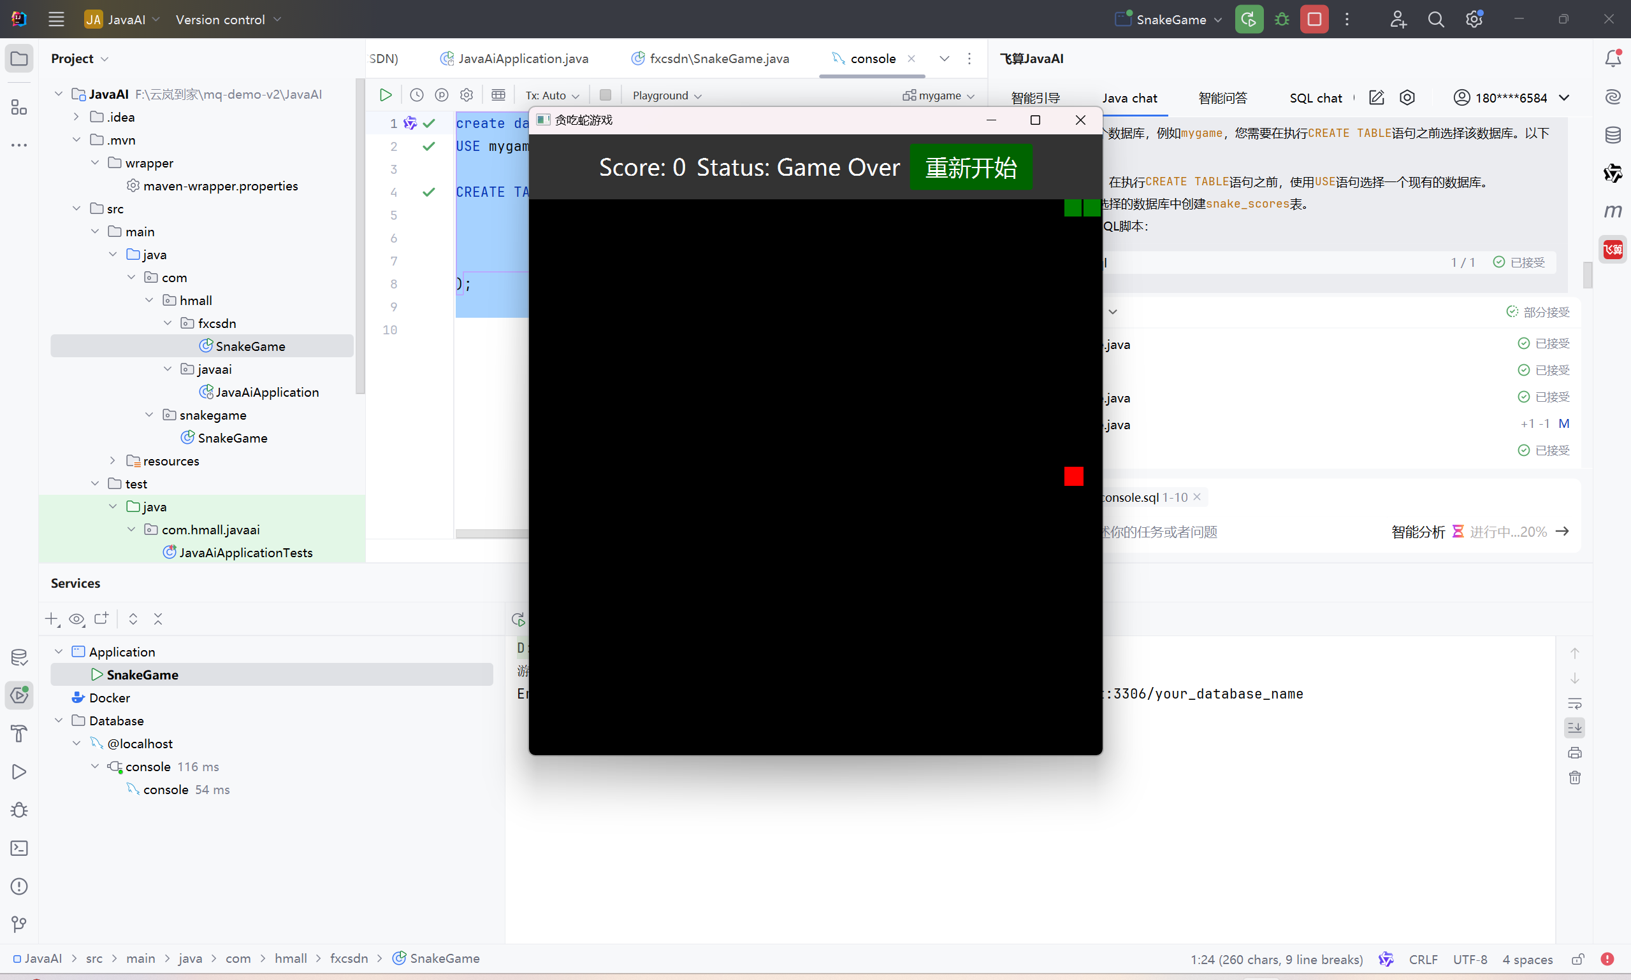This screenshot has height=980, width=1631.
Task: Open the Database tool window icon
Action: coord(1613,136)
